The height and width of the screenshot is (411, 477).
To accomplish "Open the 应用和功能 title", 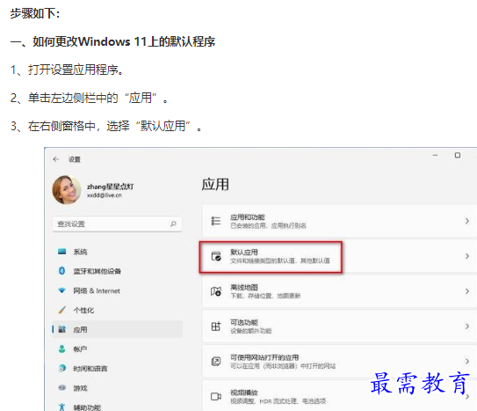I will click(x=248, y=217).
